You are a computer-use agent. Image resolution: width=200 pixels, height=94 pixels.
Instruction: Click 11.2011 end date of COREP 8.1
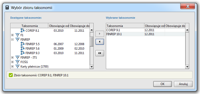coord(79,31)
